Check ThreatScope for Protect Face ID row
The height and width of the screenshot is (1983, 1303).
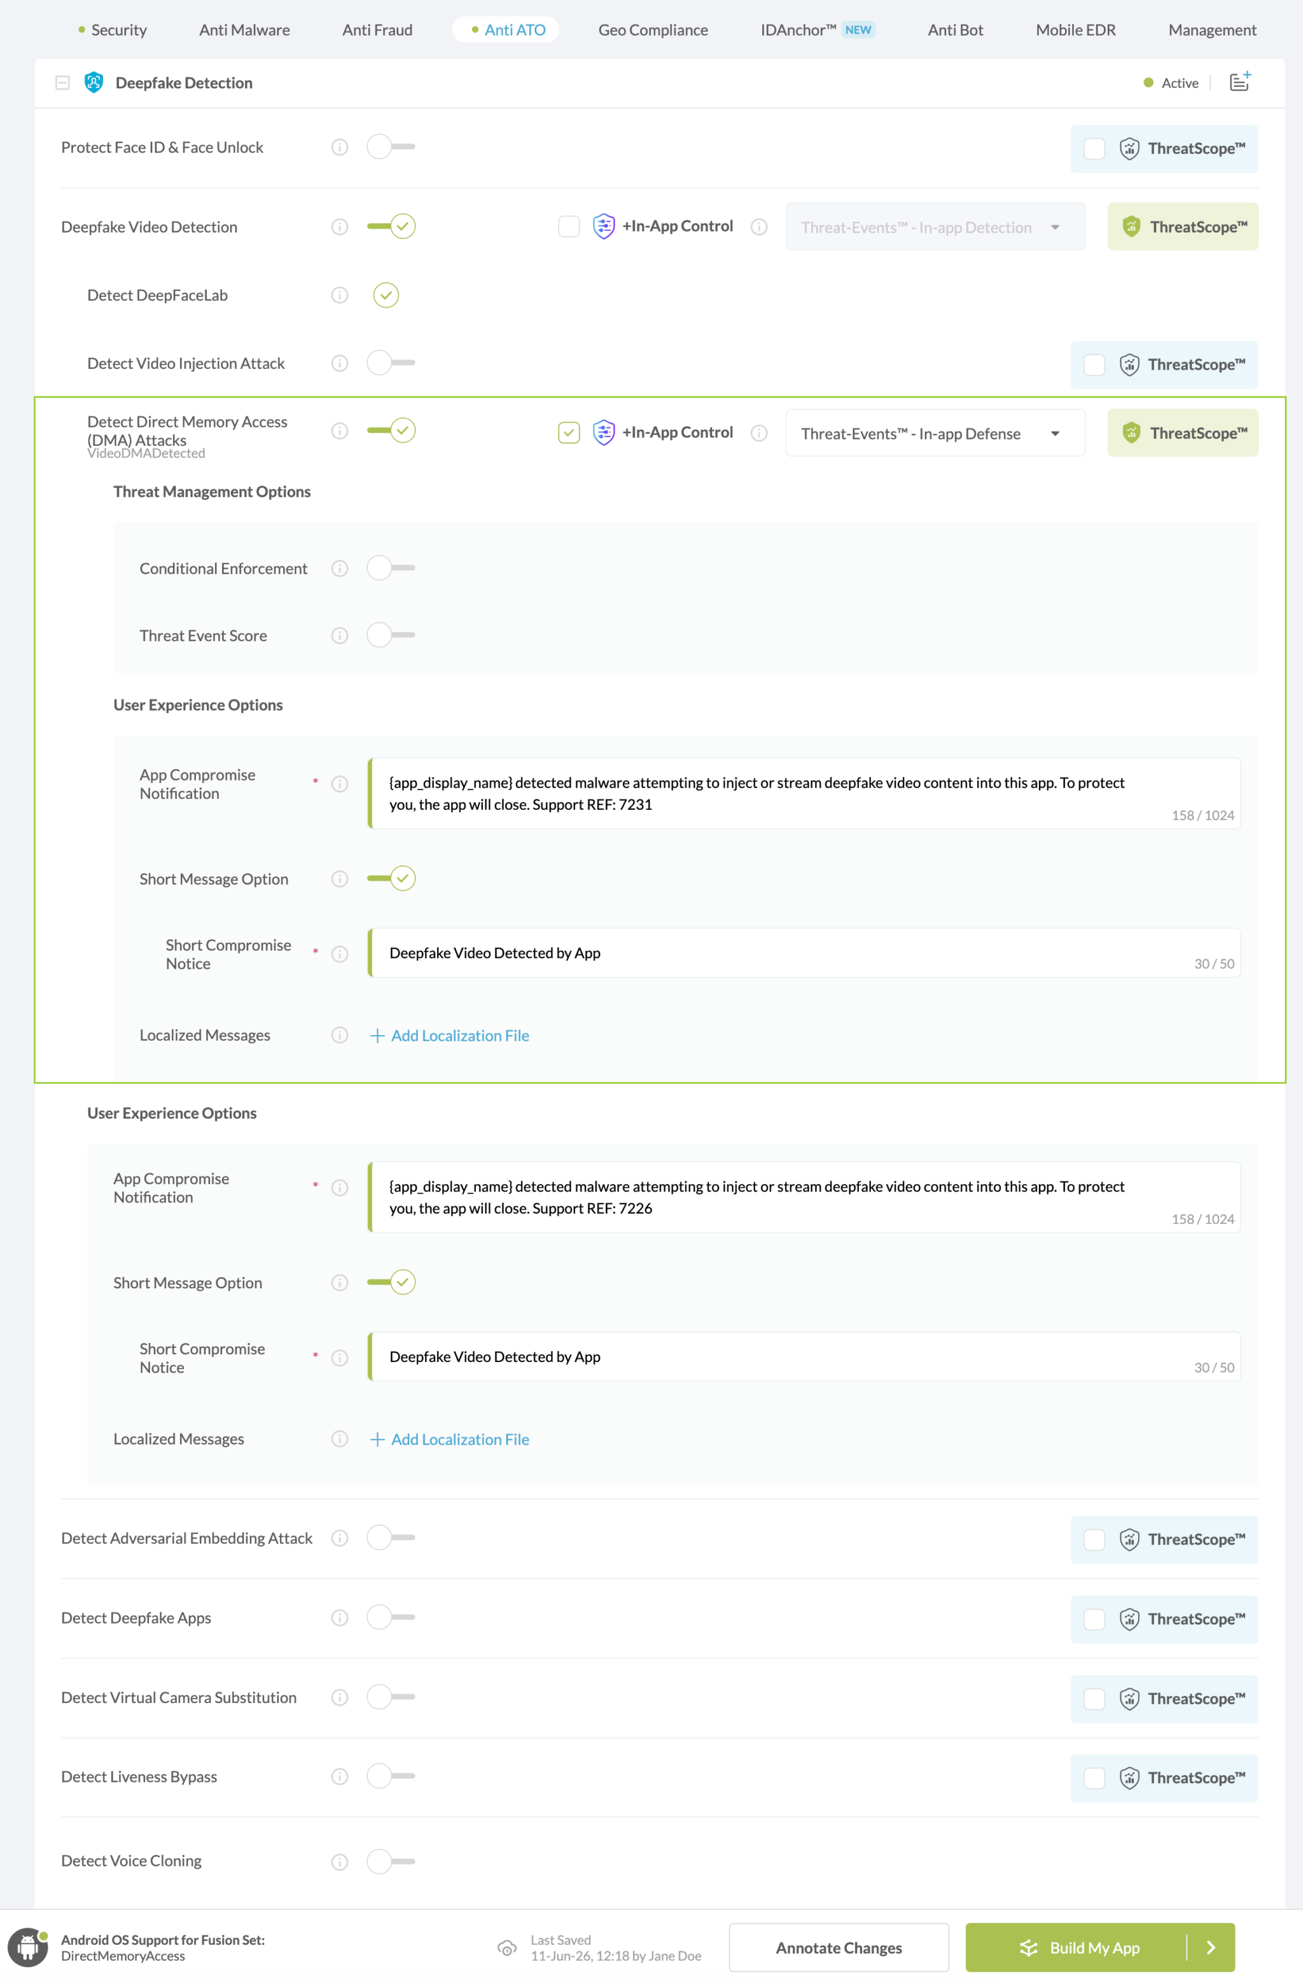click(1095, 149)
